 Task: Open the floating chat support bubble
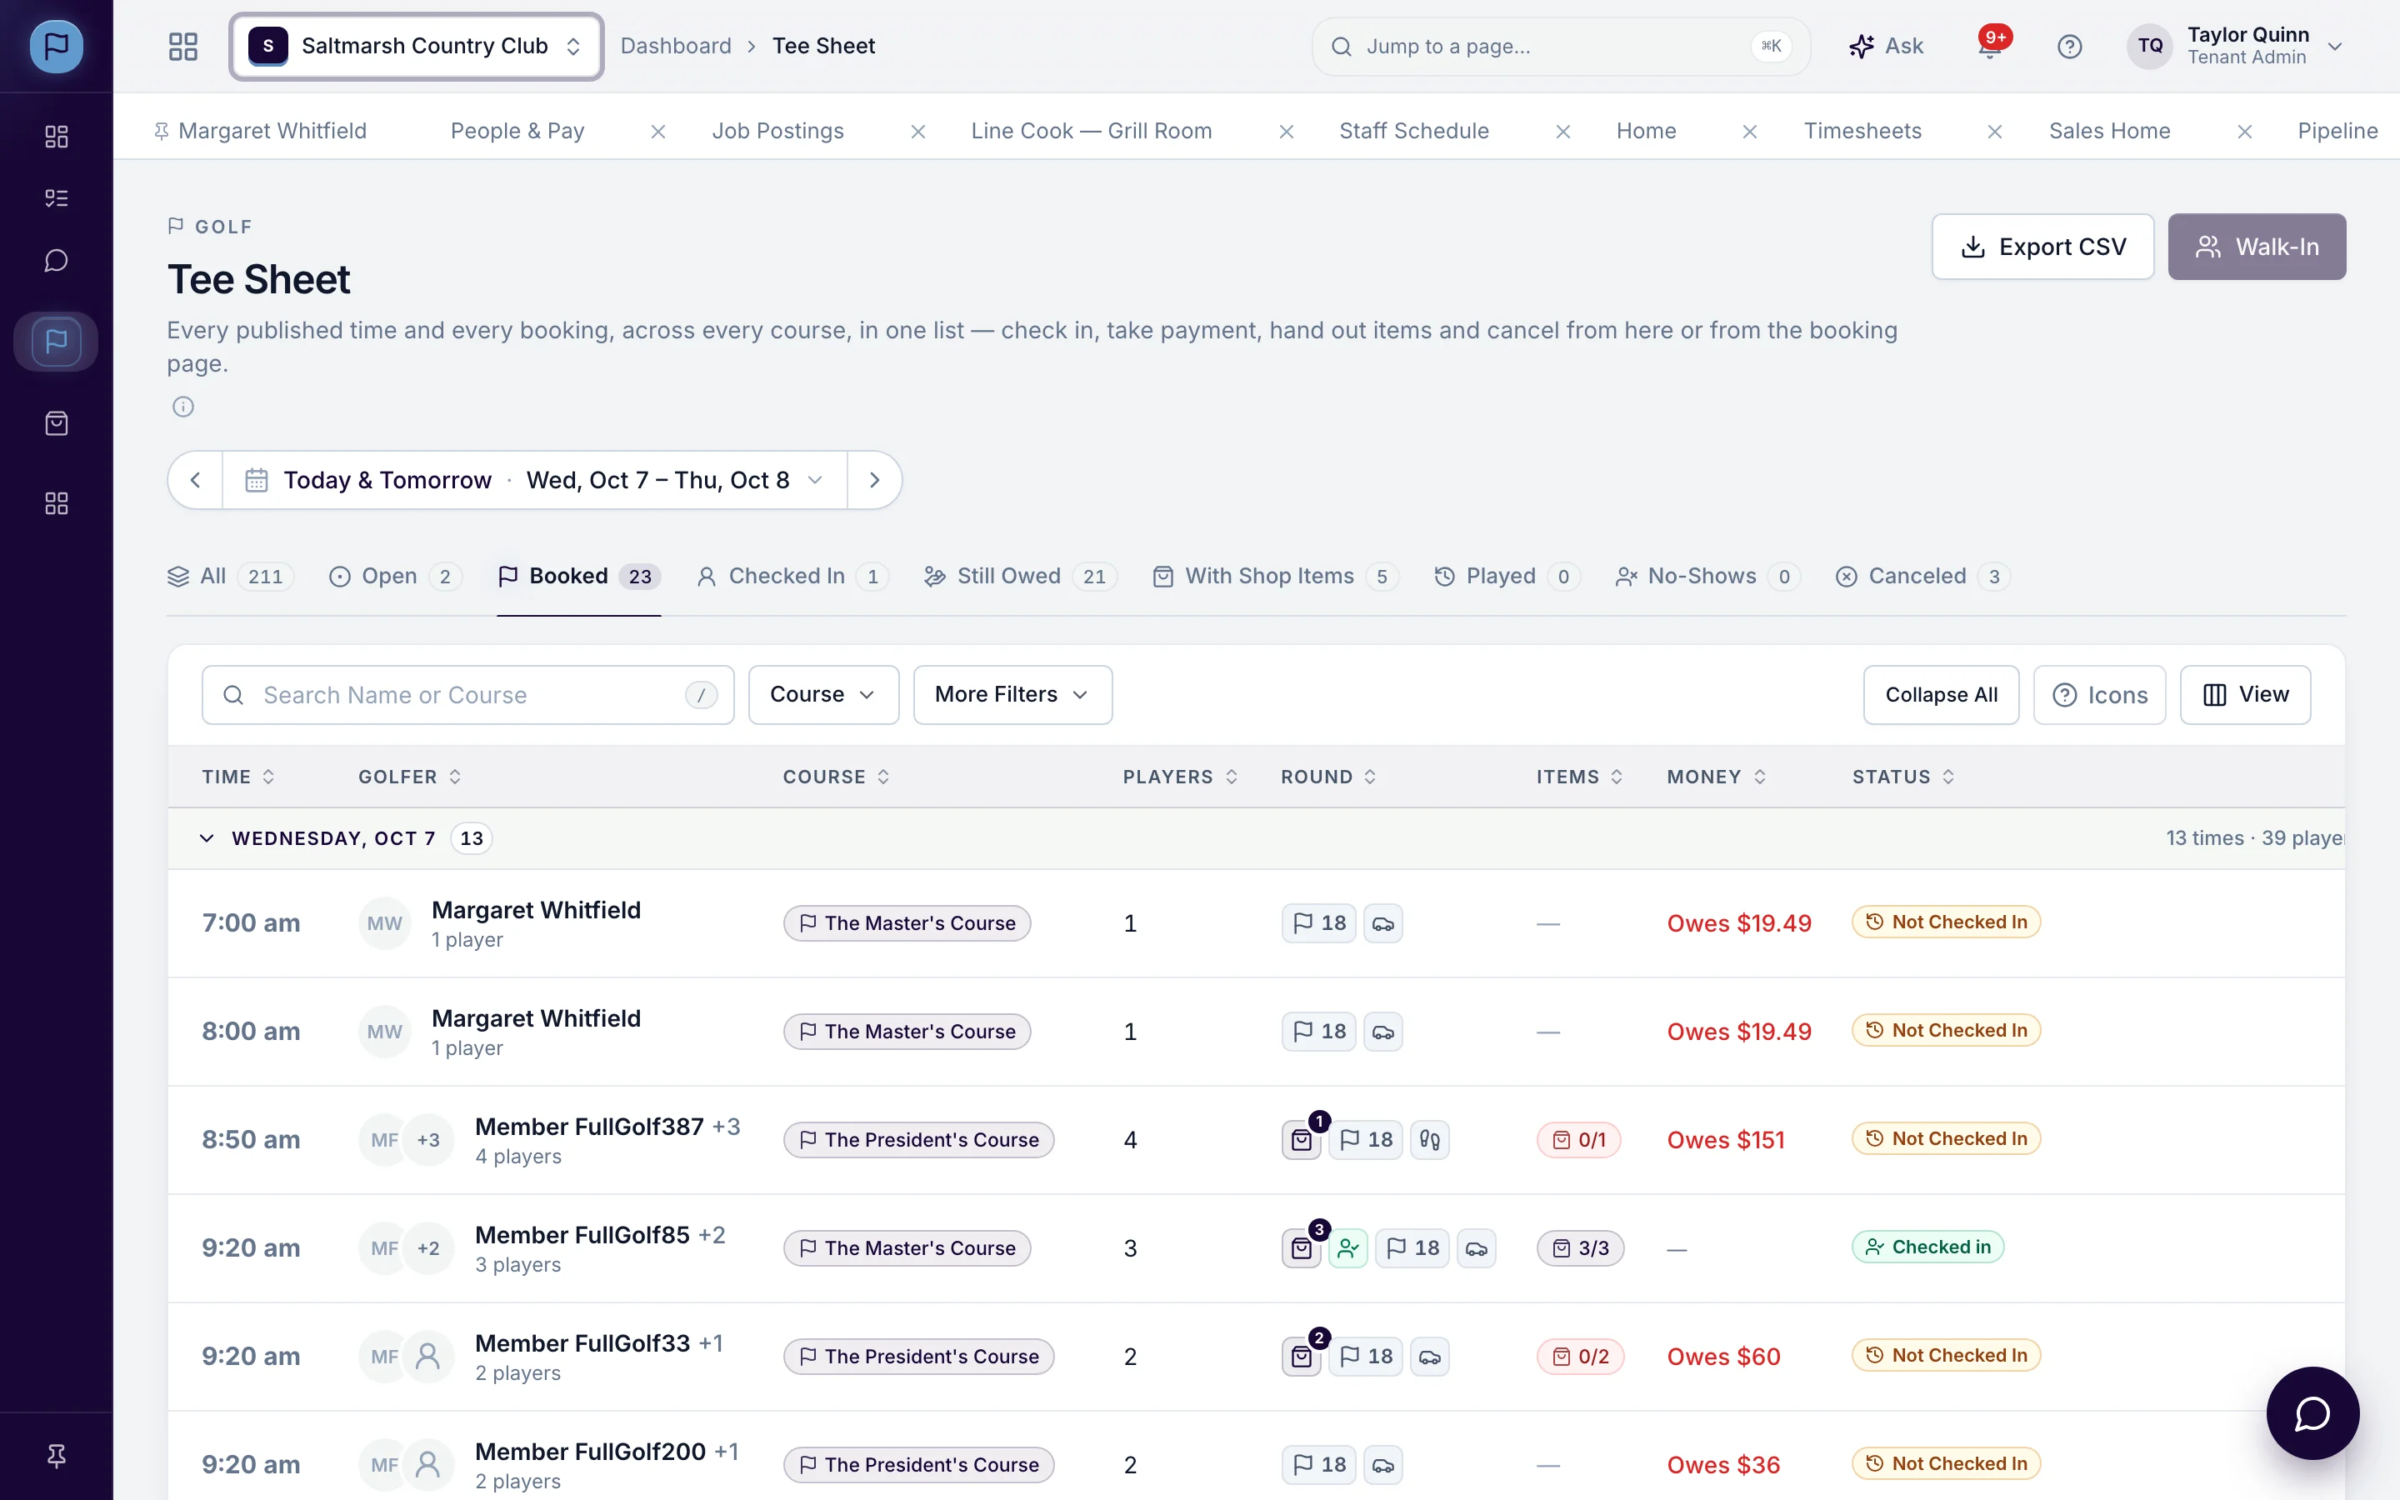[x=2312, y=1412]
